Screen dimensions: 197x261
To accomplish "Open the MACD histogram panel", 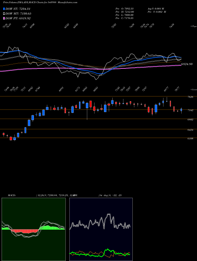I will click(x=33, y=229).
